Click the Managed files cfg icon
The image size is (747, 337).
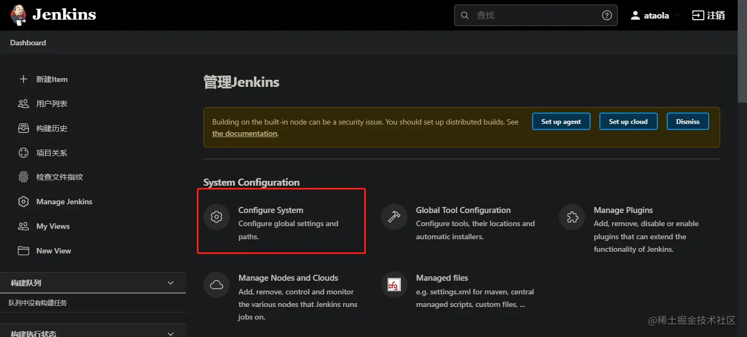(x=394, y=285)
